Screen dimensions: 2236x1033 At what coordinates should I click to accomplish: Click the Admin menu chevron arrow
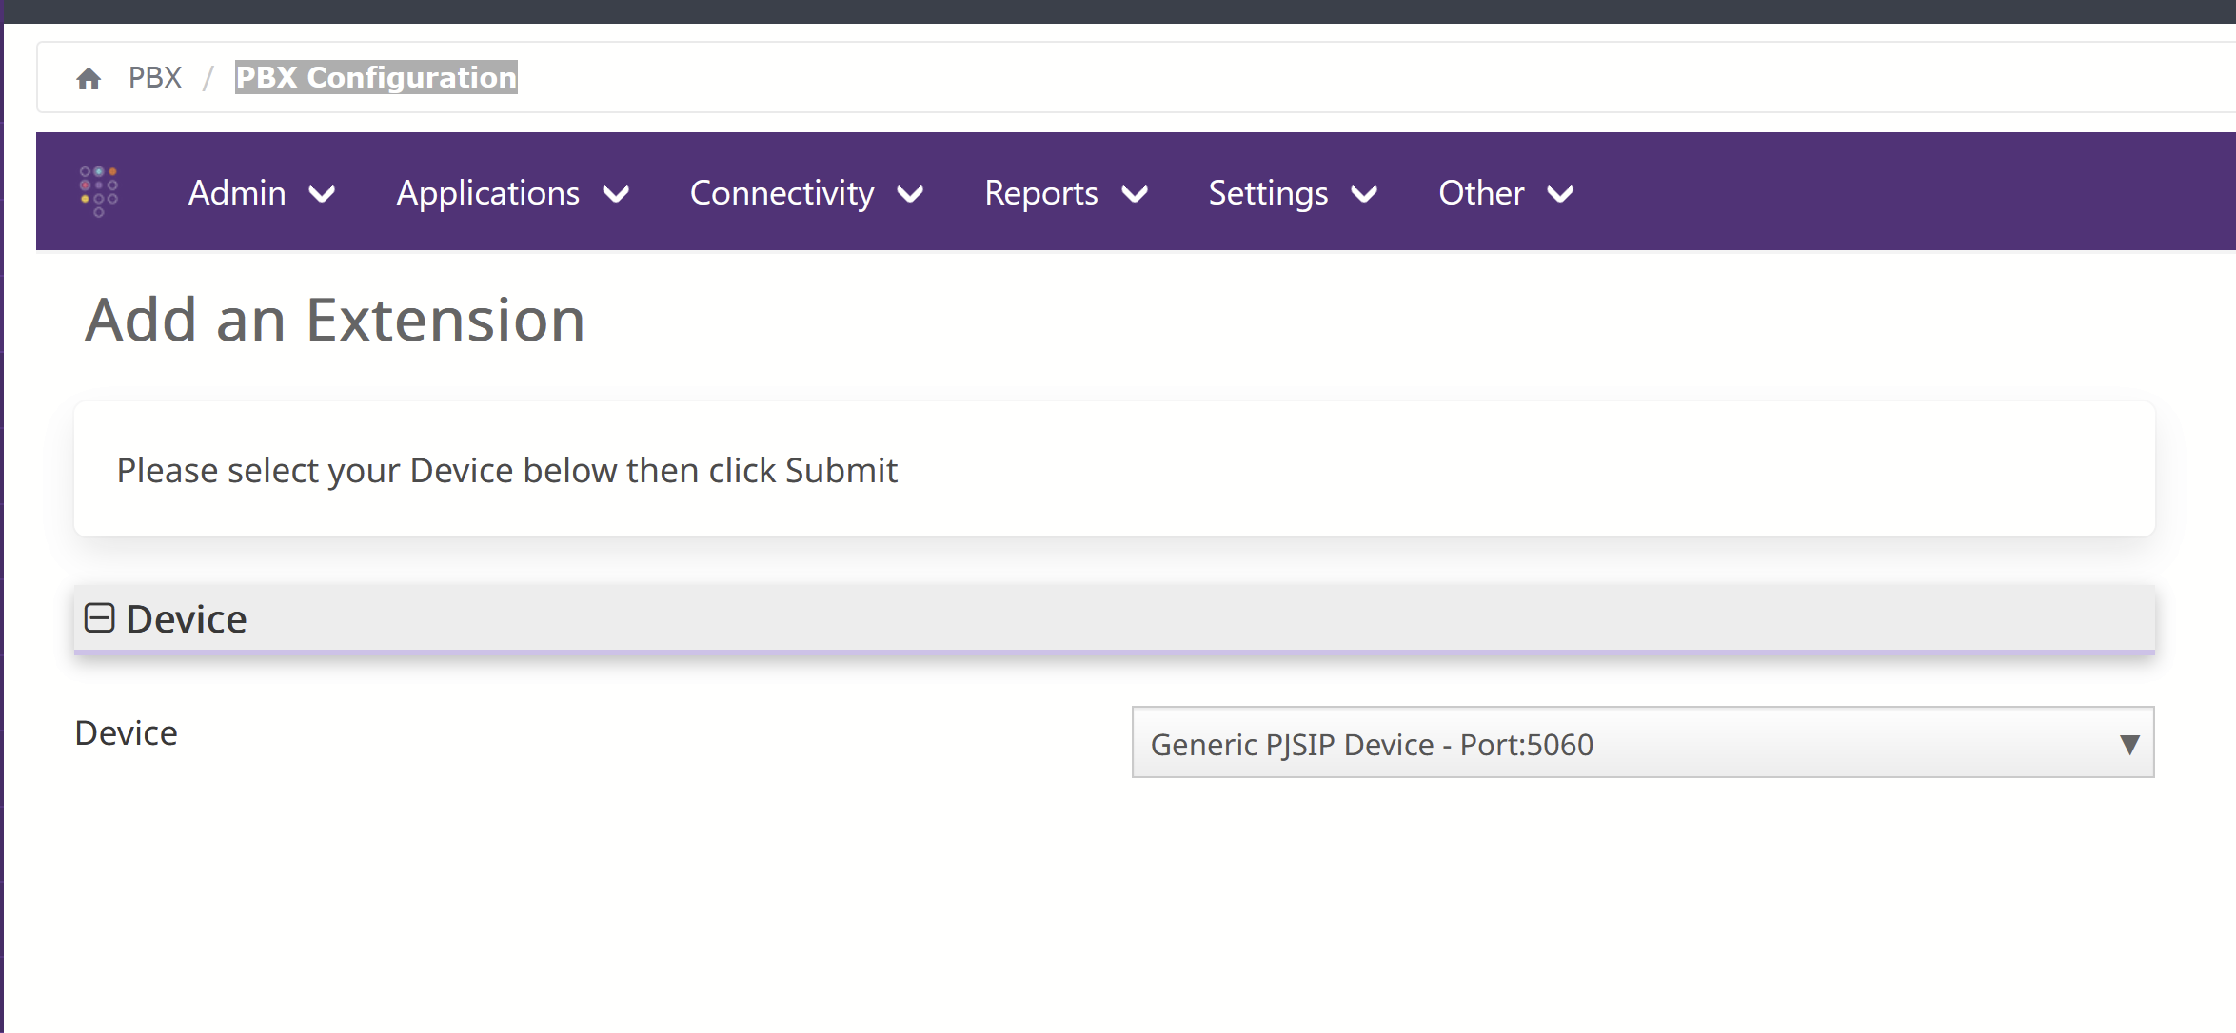(323, 194)
